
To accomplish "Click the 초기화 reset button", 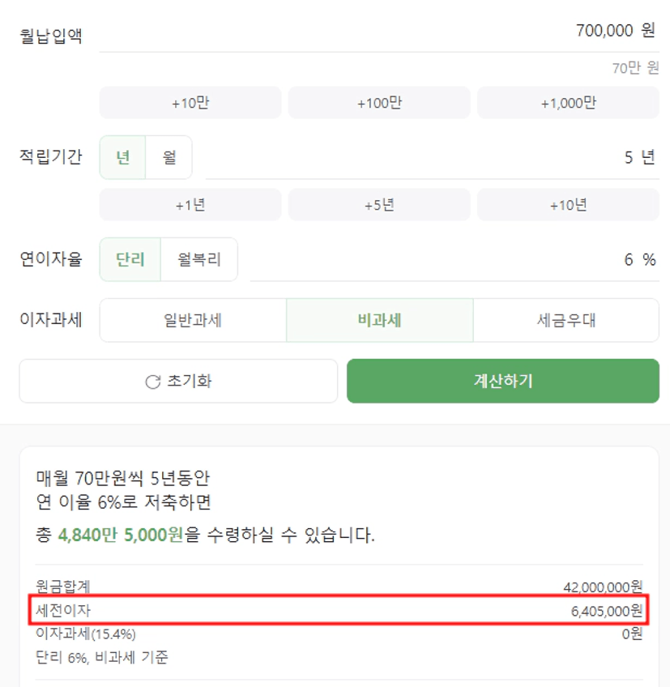I will [x=178, y=382].
